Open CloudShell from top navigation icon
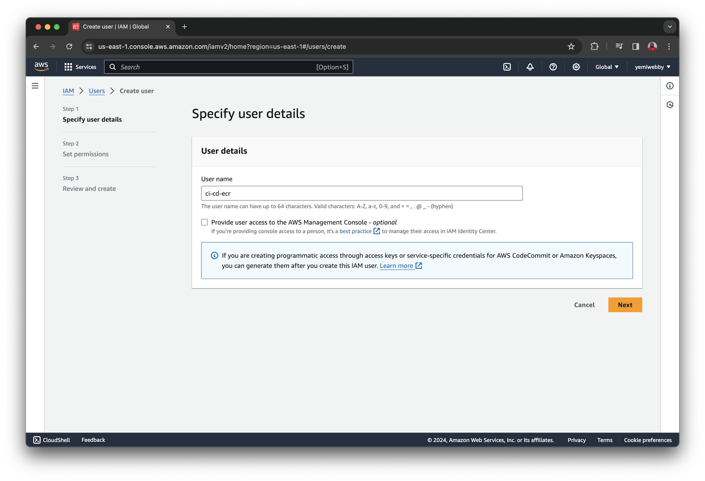 pyautogui.click(x=507, y=67)
